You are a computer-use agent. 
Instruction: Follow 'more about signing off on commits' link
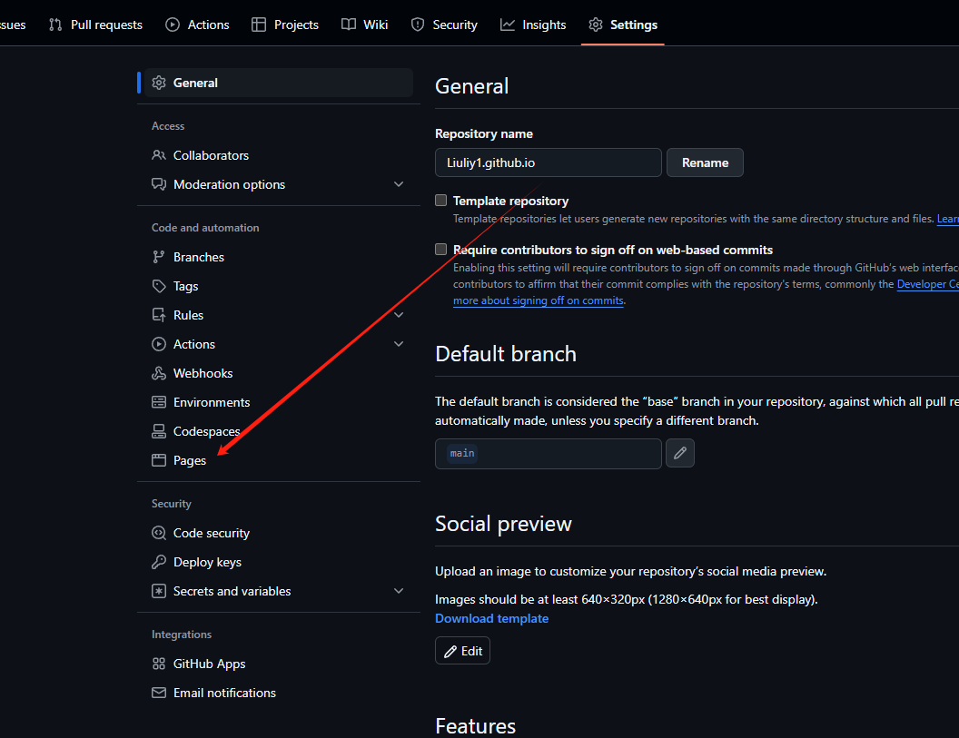click(x=539, y=300)
